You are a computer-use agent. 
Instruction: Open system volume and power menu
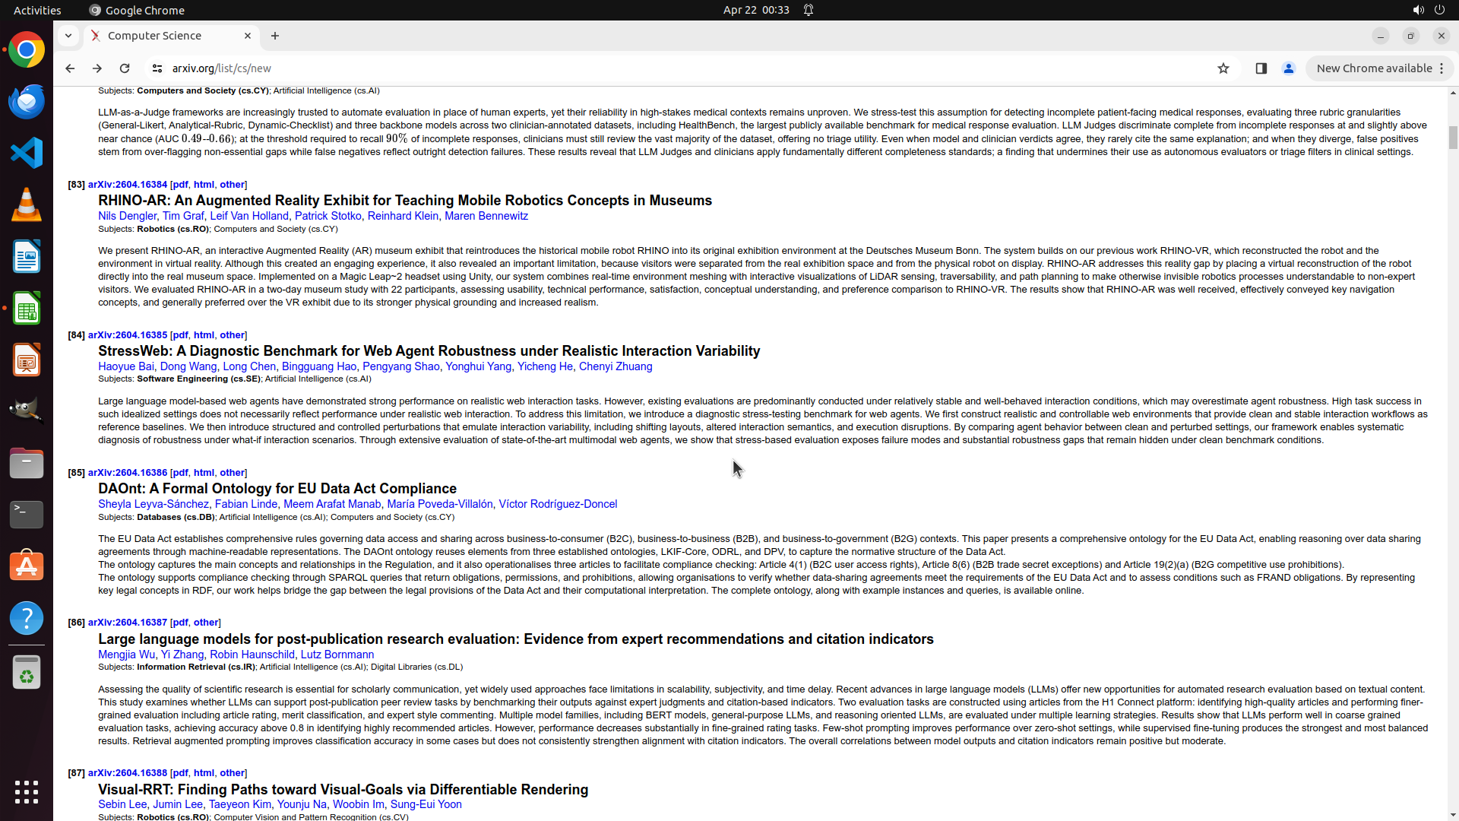pos(1428,10)
